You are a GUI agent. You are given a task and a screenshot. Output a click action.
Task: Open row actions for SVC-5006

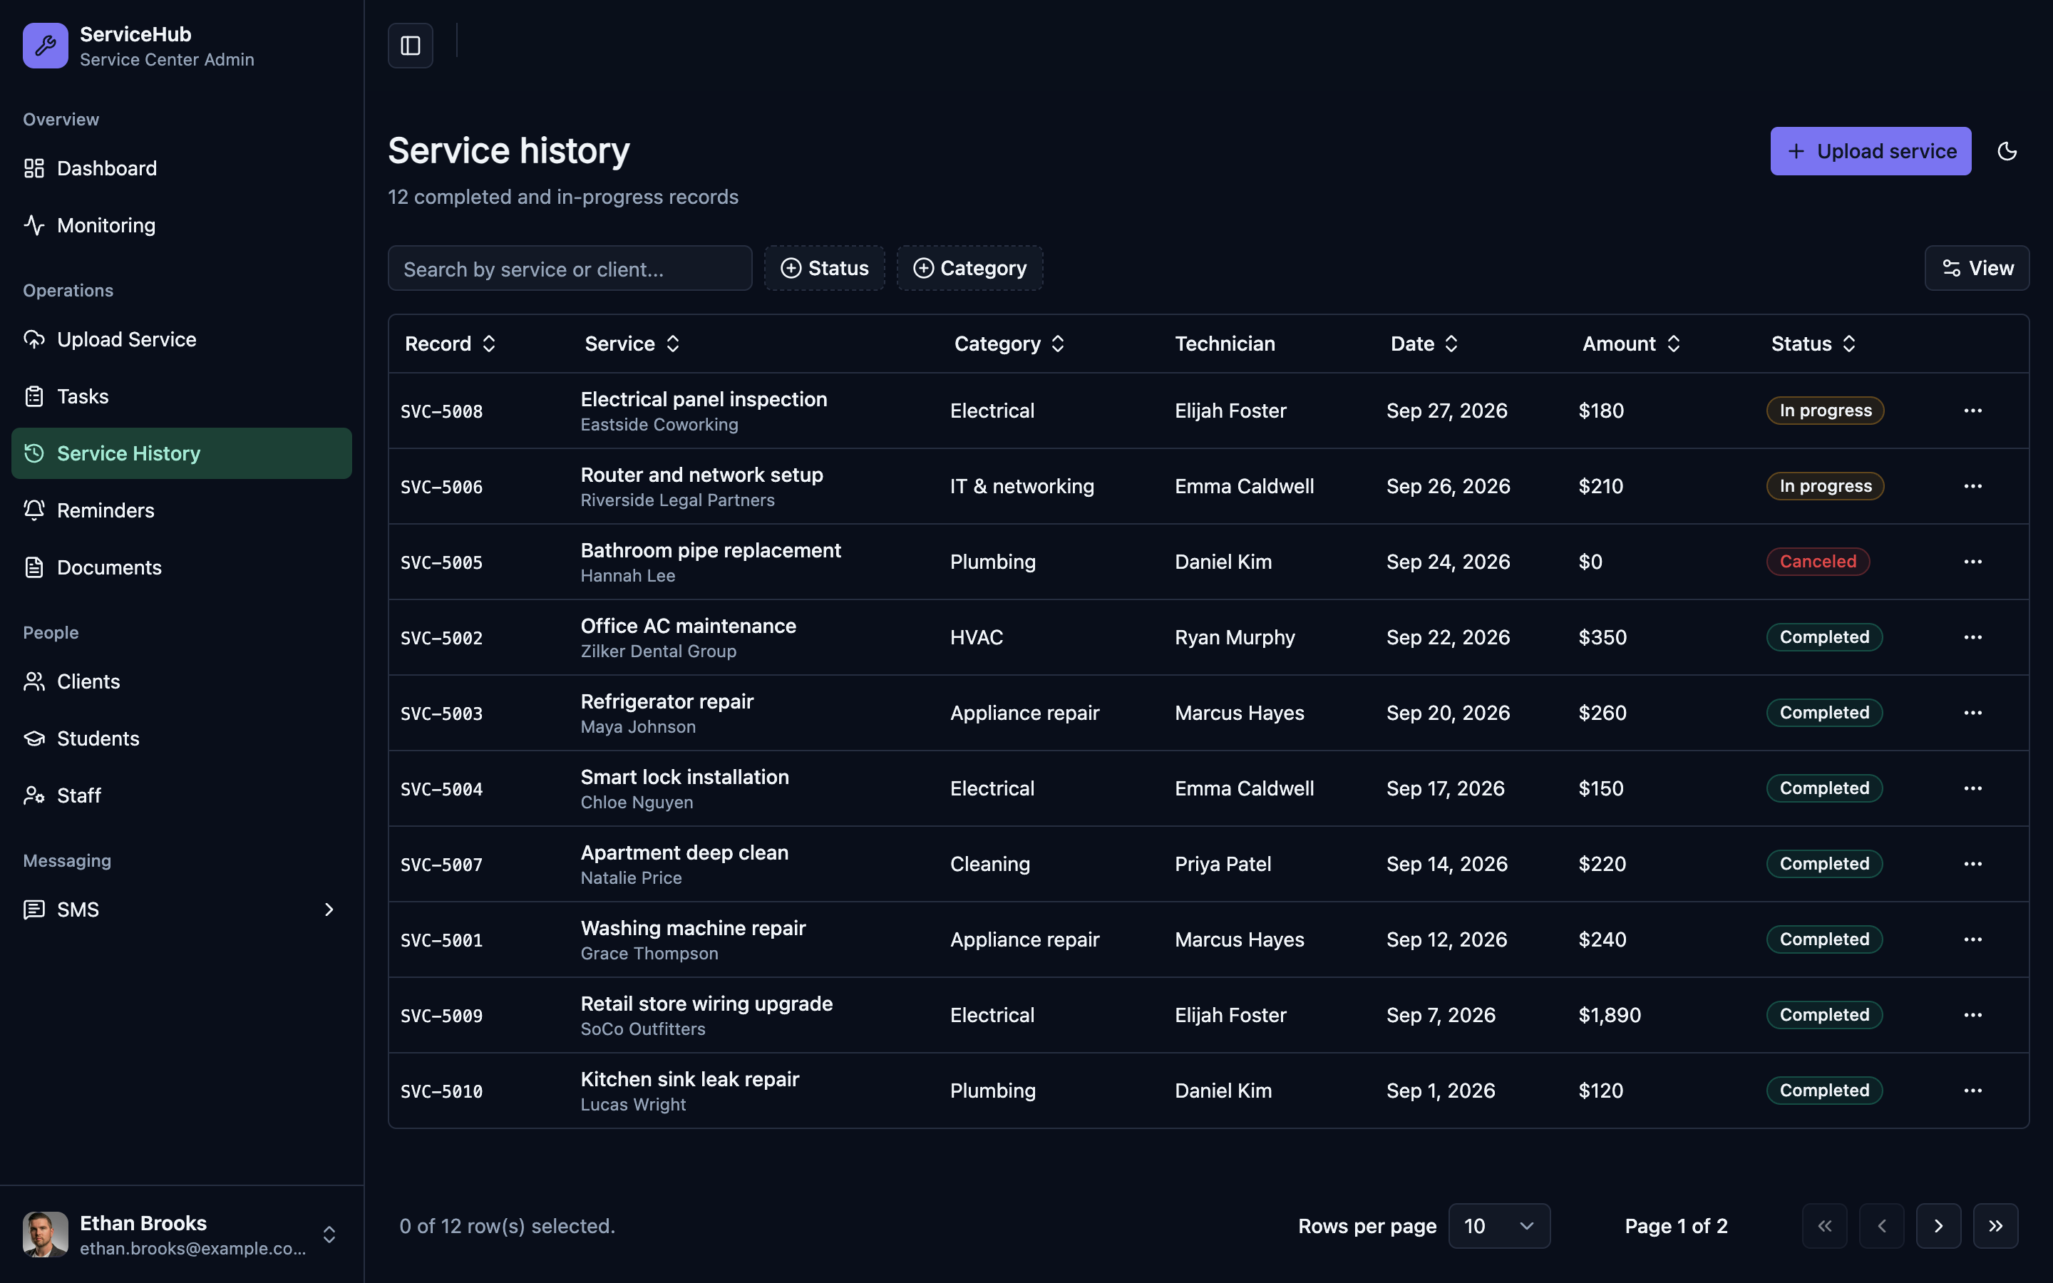coord(1973,486)
